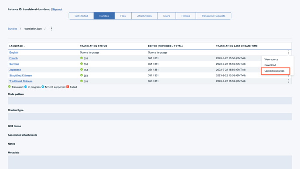Navigate to the Bundles breadcrumb link

click(13, 29)
